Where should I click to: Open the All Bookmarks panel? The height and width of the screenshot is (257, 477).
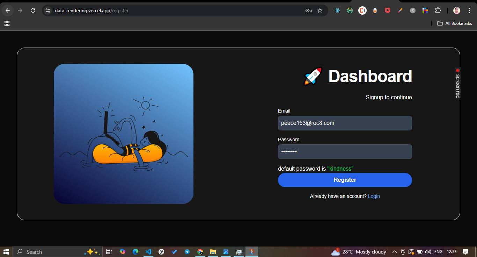(454, 23)
